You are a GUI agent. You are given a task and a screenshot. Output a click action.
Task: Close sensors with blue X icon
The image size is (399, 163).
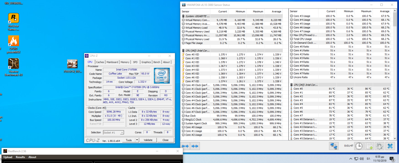coord(390,146)
